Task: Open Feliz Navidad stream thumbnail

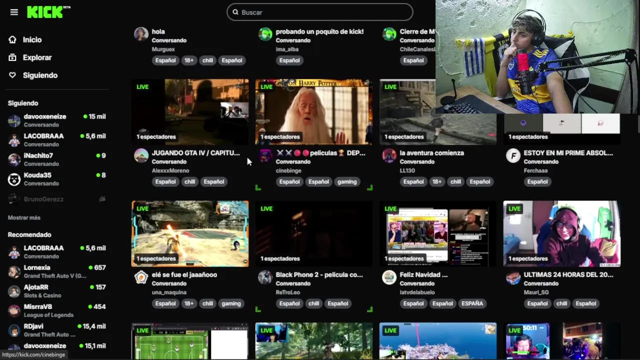Action: point(438,233)
